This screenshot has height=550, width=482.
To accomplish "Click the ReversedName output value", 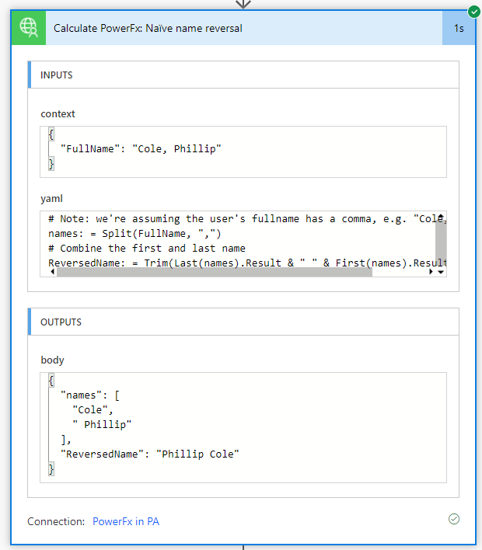I will click(x=197, y=454).
